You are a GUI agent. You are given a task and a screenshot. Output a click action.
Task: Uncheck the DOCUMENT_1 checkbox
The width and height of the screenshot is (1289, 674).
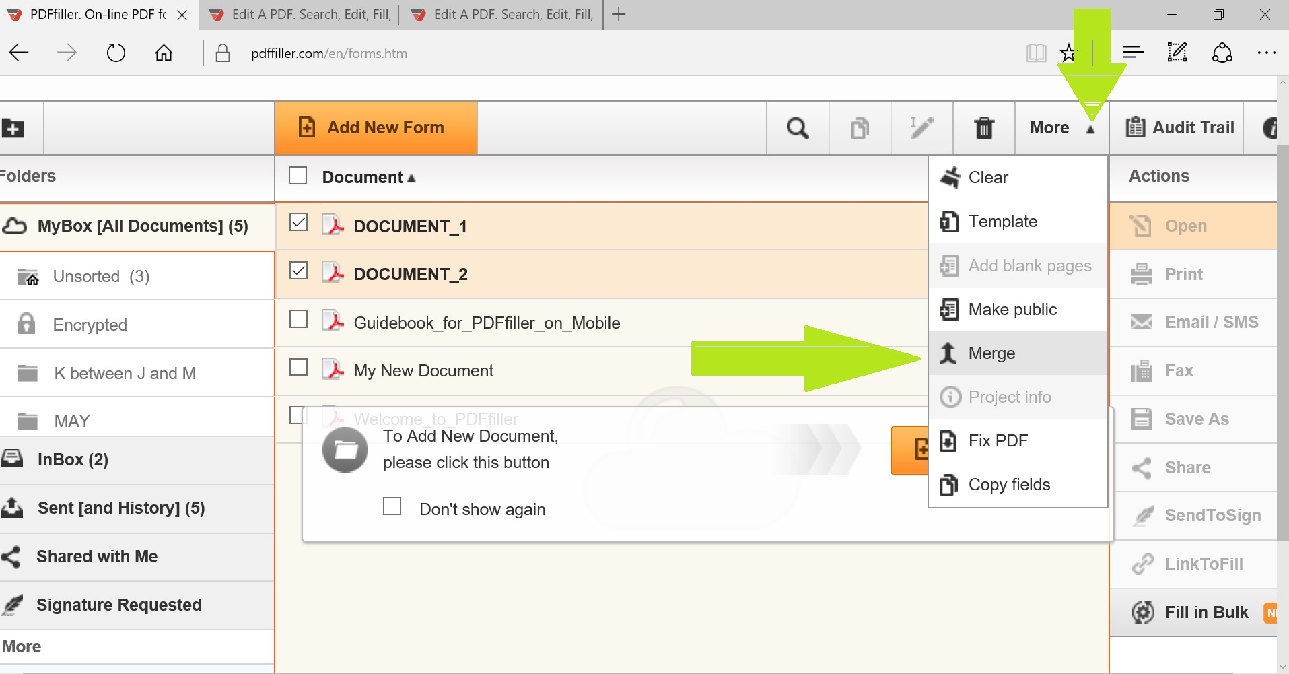click(298, 222)
